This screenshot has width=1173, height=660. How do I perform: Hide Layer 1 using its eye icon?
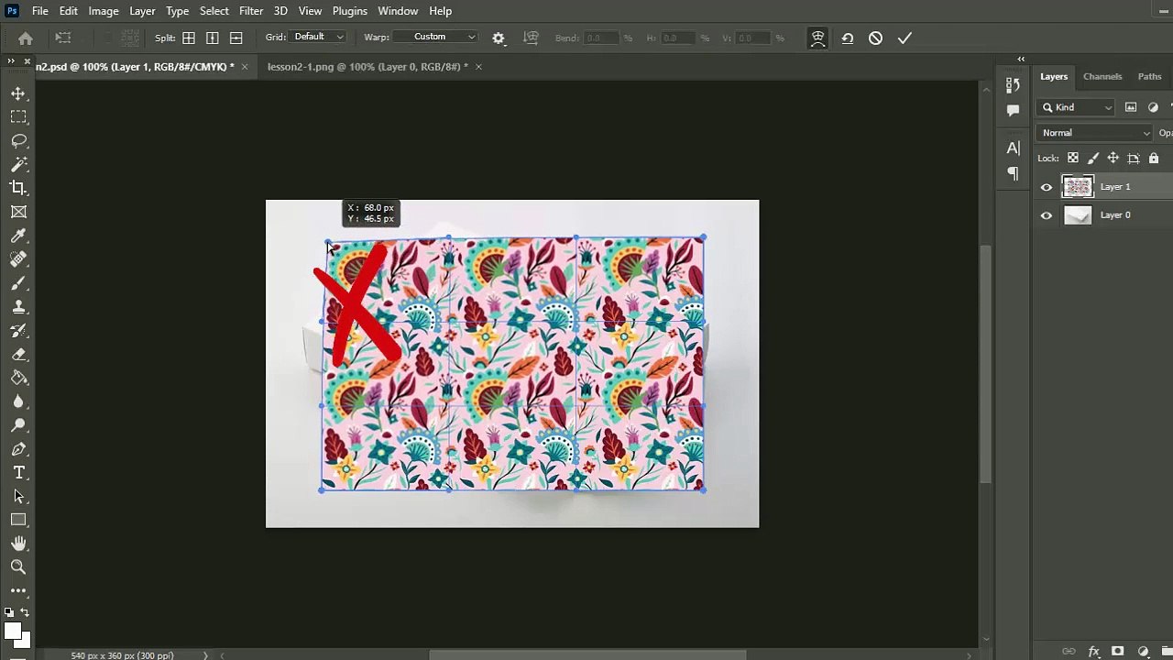1047,187
